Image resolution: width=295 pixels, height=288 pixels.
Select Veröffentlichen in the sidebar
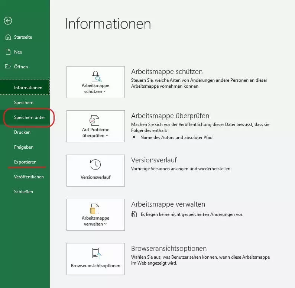point(29,177)
